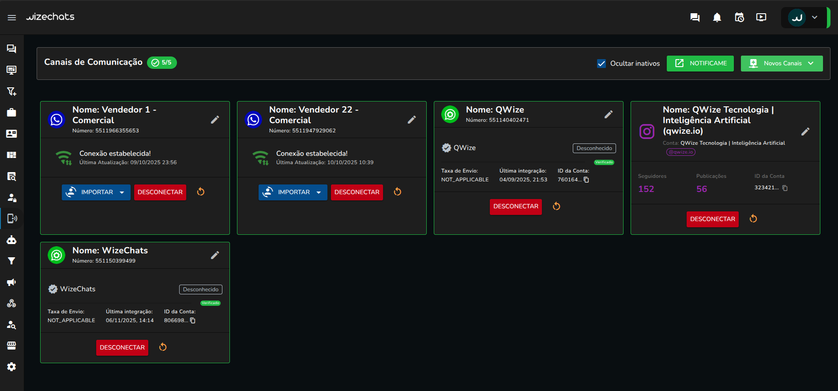Disconnect Vendedor 1 - Comercial

point(160,192)
